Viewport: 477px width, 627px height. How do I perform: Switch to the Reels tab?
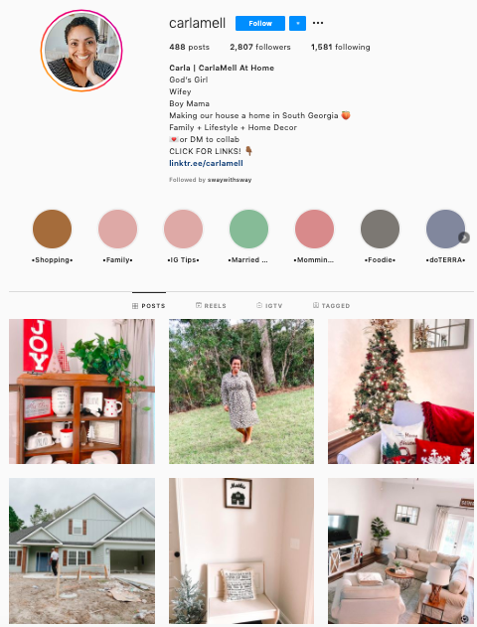211,305
